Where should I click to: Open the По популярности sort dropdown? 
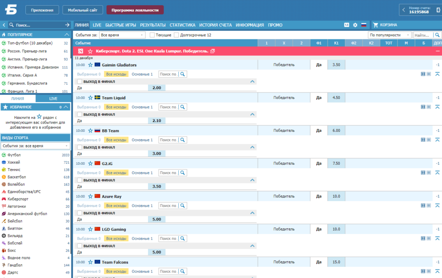[x=390, y=35]
